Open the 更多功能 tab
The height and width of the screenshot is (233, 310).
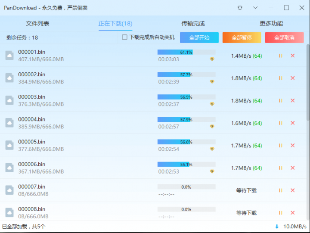(x=271, y=24)
